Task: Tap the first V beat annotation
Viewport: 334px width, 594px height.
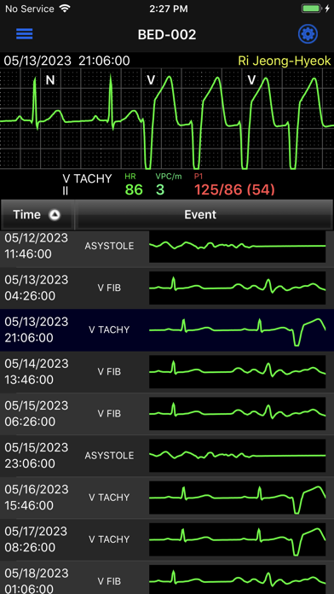Action: 151,80
